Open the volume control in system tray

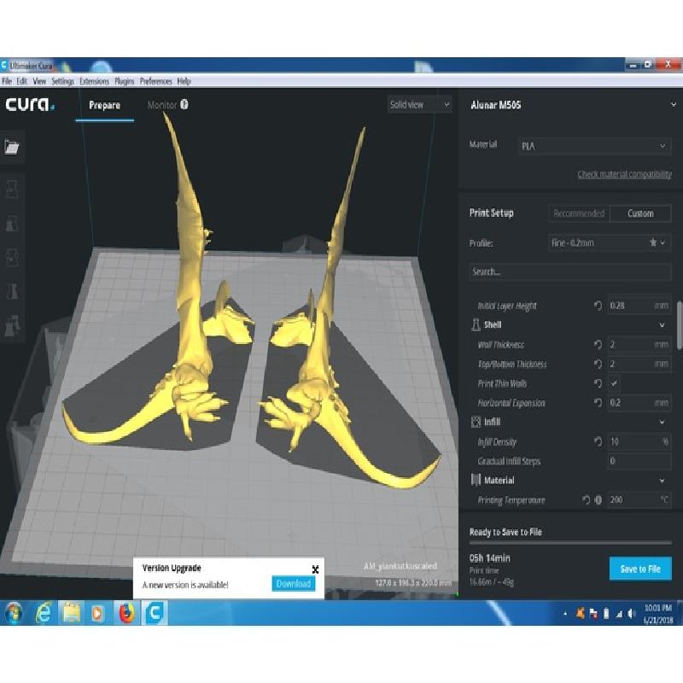coord(632,613)
